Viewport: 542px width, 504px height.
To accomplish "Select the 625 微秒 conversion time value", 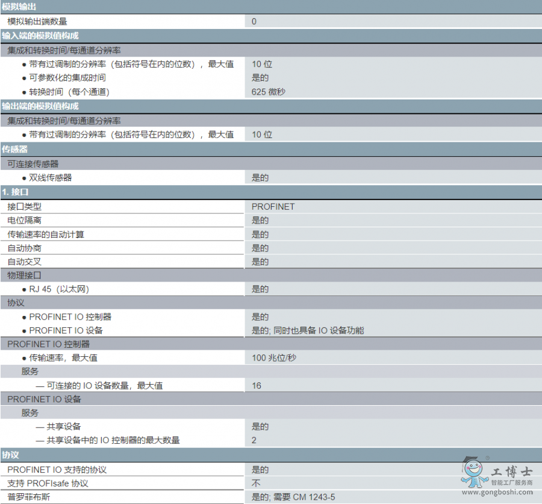I will [x=269, y=92].
